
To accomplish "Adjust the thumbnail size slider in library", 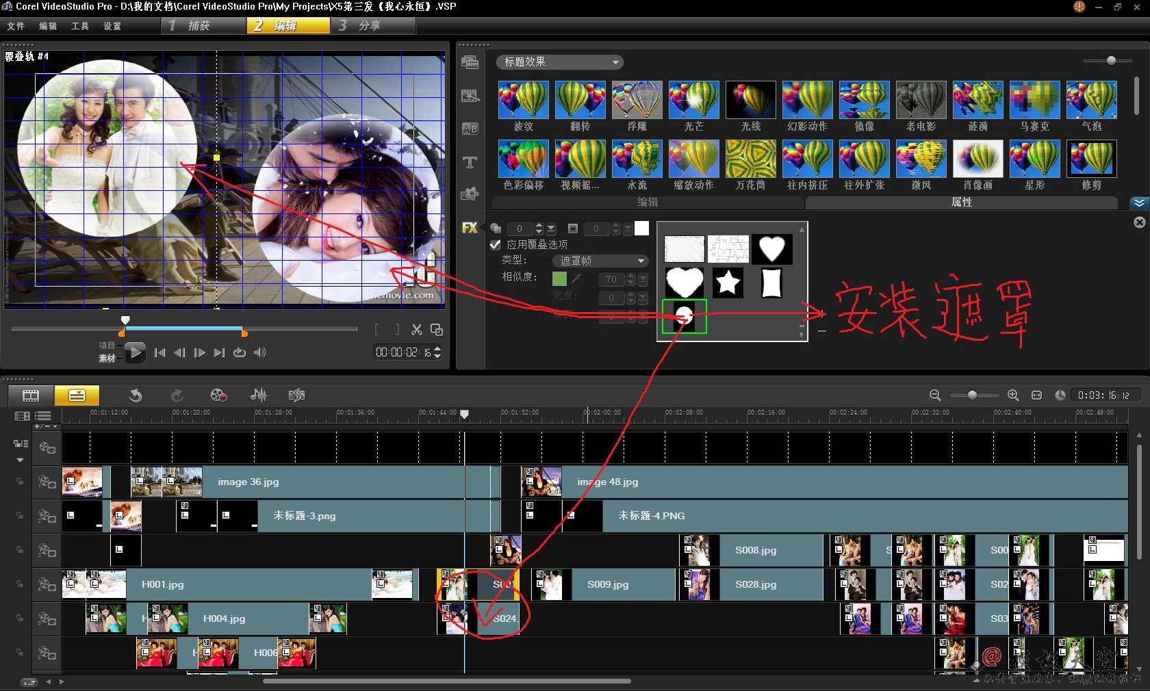I will [x=1111, y=61].
